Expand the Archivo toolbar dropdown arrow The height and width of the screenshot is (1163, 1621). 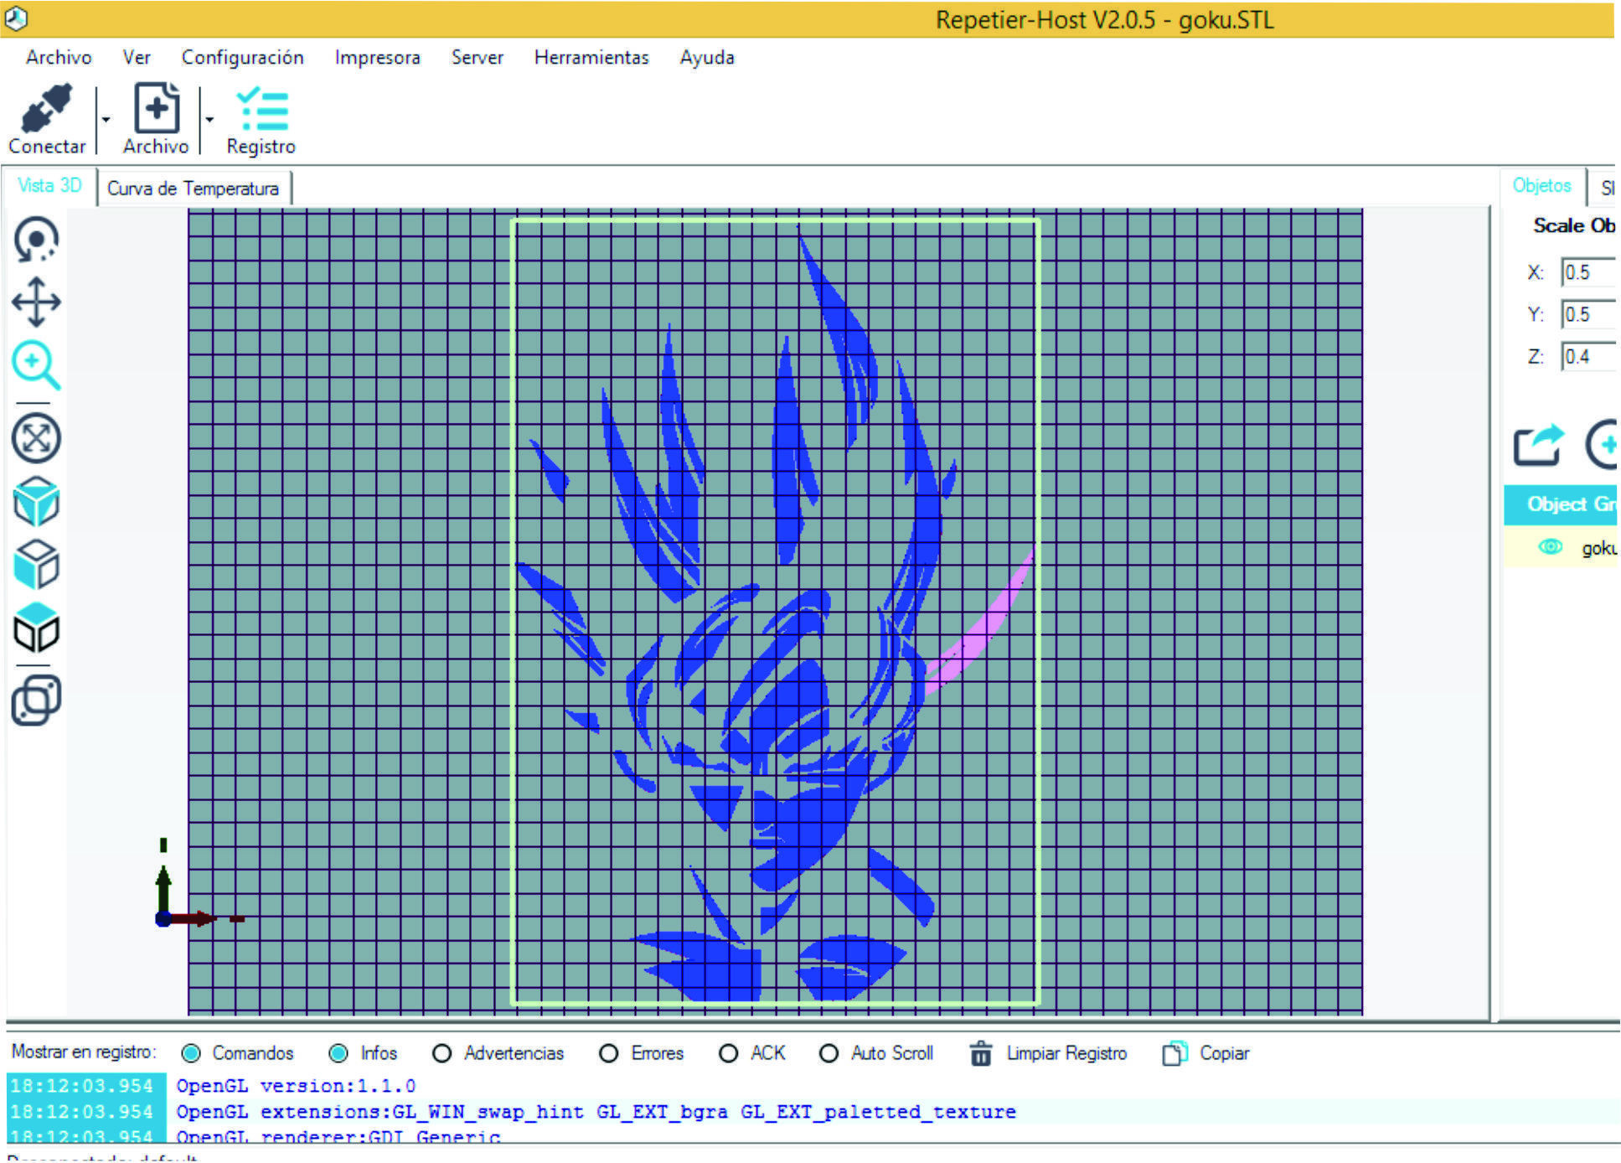click(209, 119)
